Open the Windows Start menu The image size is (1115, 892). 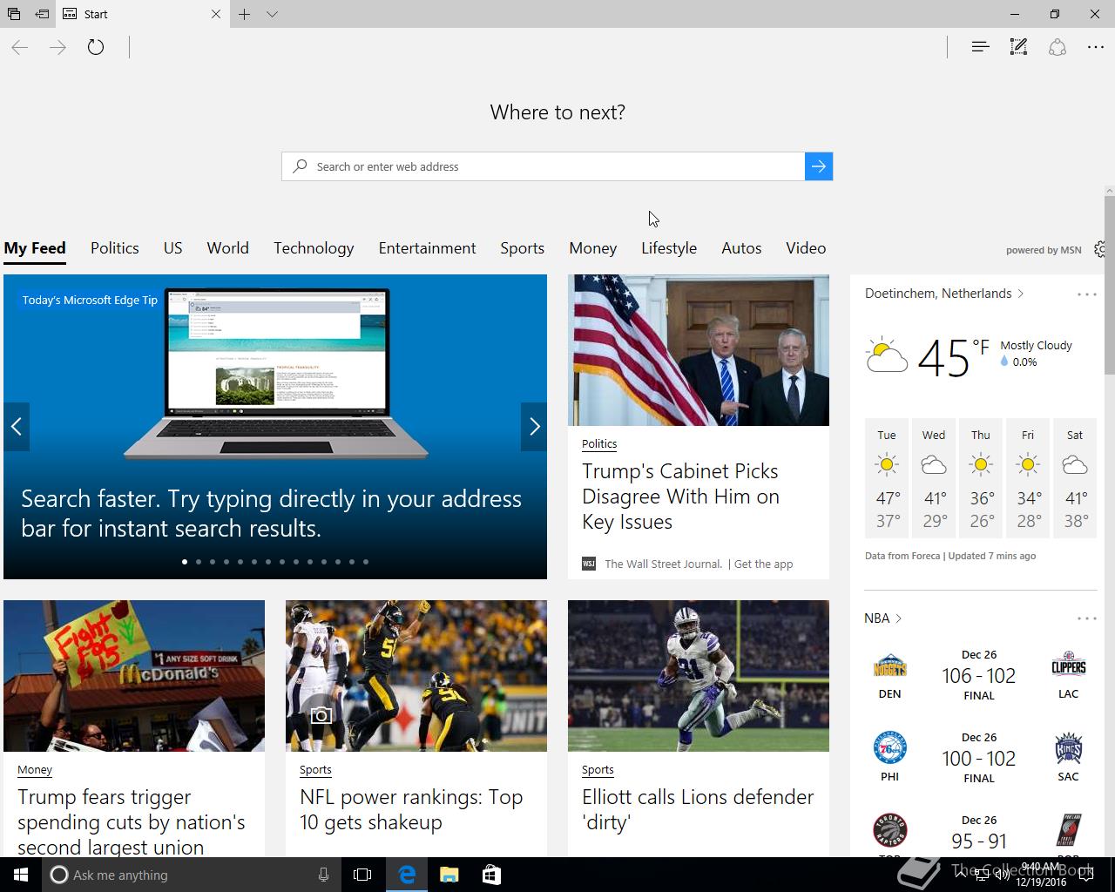[21, 875]
